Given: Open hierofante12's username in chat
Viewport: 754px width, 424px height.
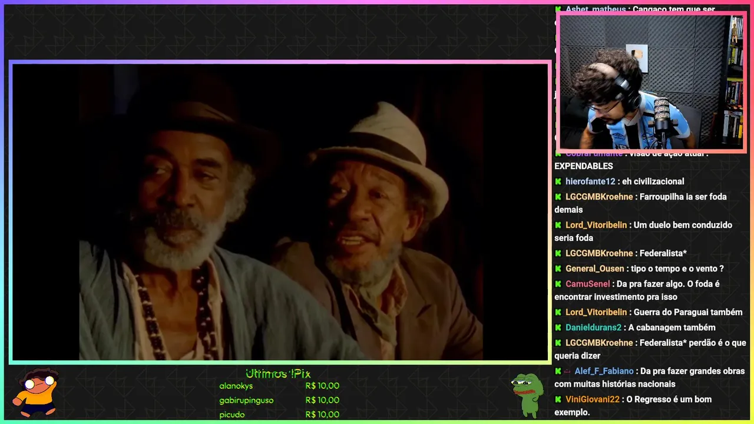Looking at the screenshot, I should pos(590,181).
